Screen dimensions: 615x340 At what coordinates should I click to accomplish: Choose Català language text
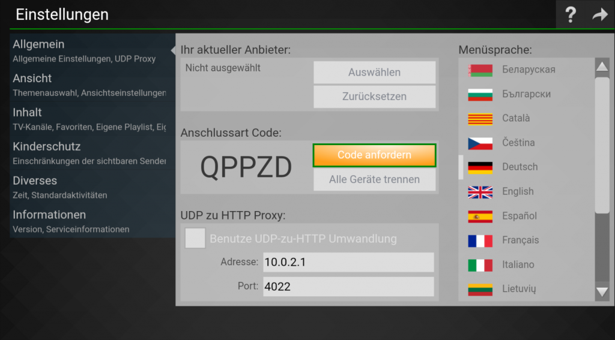[516, 118]
